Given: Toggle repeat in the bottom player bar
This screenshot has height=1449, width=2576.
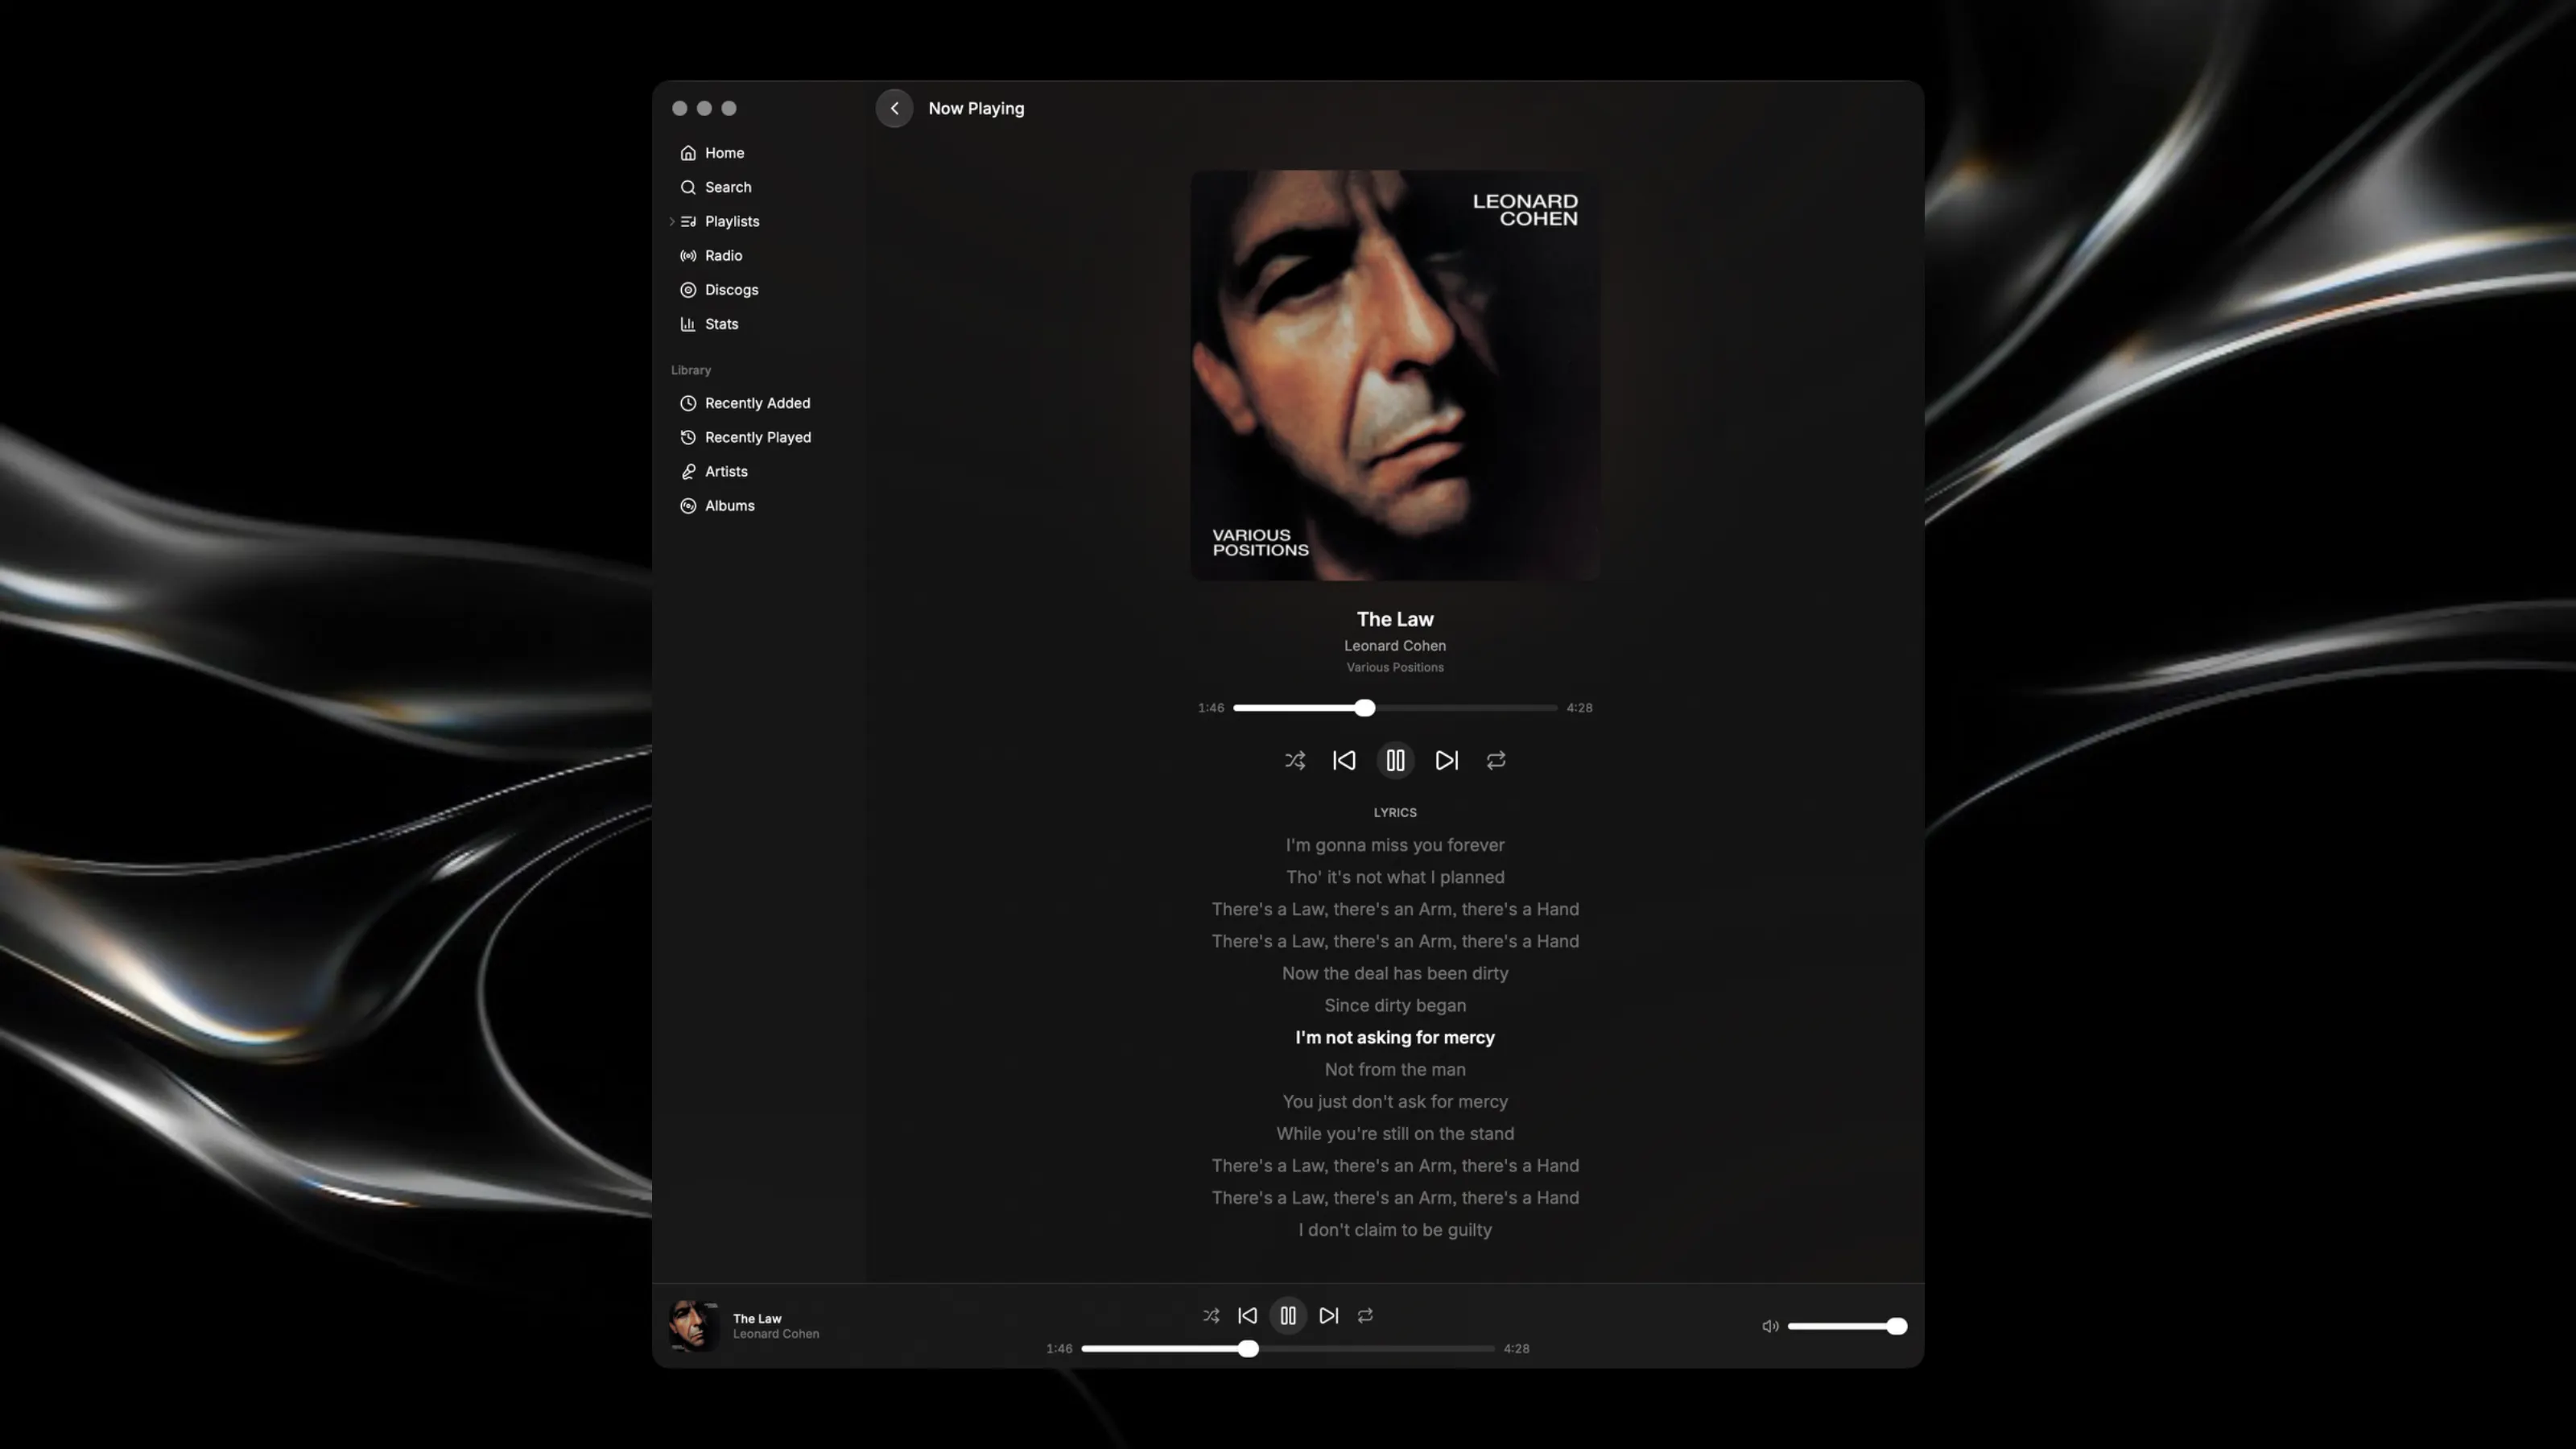Looking at the screenshot, I should pos(1365,1316).
